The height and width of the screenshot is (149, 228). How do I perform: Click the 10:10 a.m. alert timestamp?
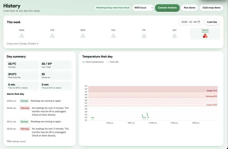point(12,129)
